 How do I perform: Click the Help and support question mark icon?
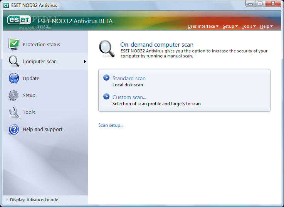pyautogui.click(x=14, y=129)
